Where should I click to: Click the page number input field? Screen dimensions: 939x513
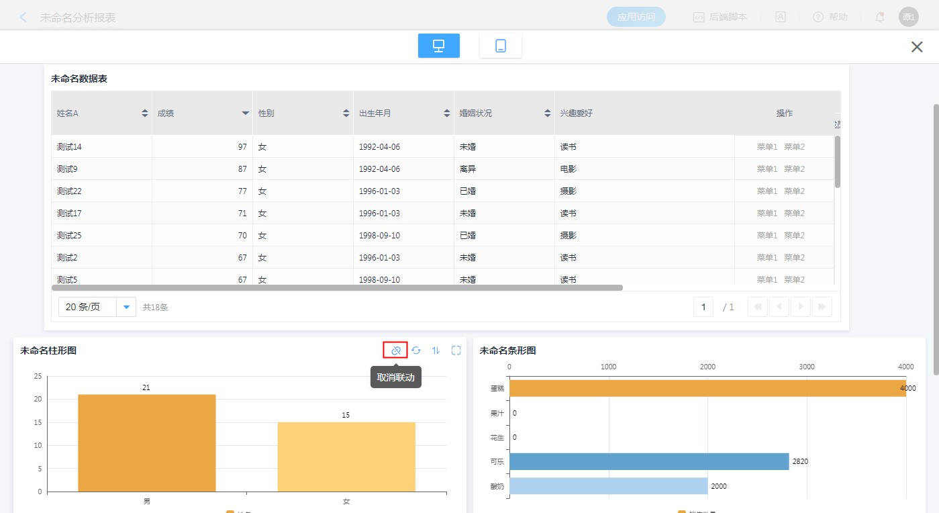pyautogui.click(x=703, y=307)
